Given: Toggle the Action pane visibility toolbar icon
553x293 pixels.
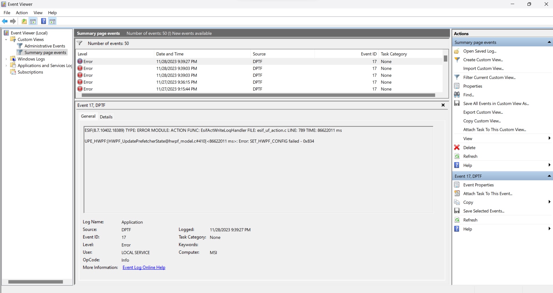Looking at the screenshot, I should point(52,21).
